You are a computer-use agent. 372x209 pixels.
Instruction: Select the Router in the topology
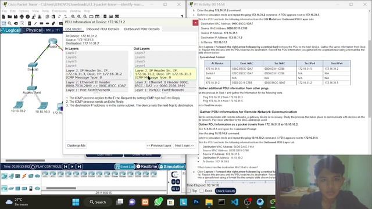(53, 41)
